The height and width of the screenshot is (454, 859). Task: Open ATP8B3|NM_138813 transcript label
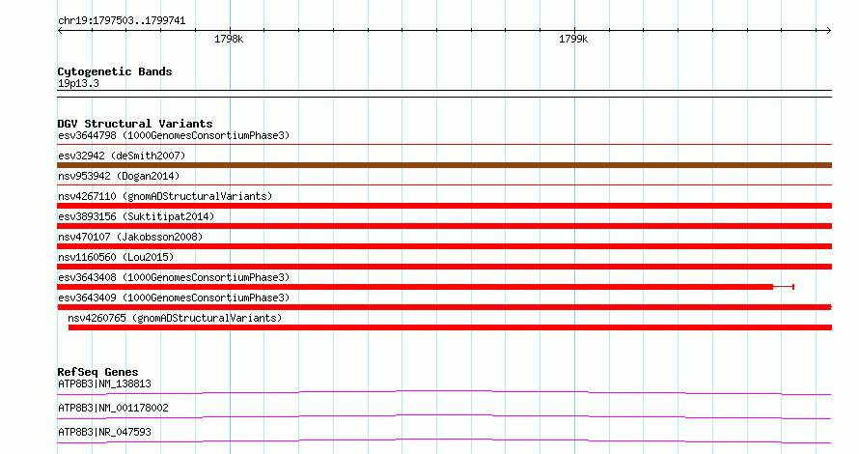pos(104,383)
